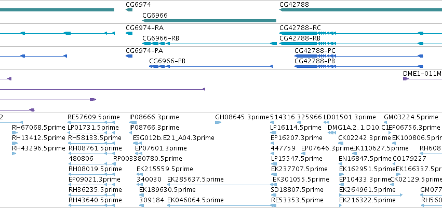This screenshot has height=208, width=442.
Task: Select EP09021.3prime EST label
Action: pos(94,179)
